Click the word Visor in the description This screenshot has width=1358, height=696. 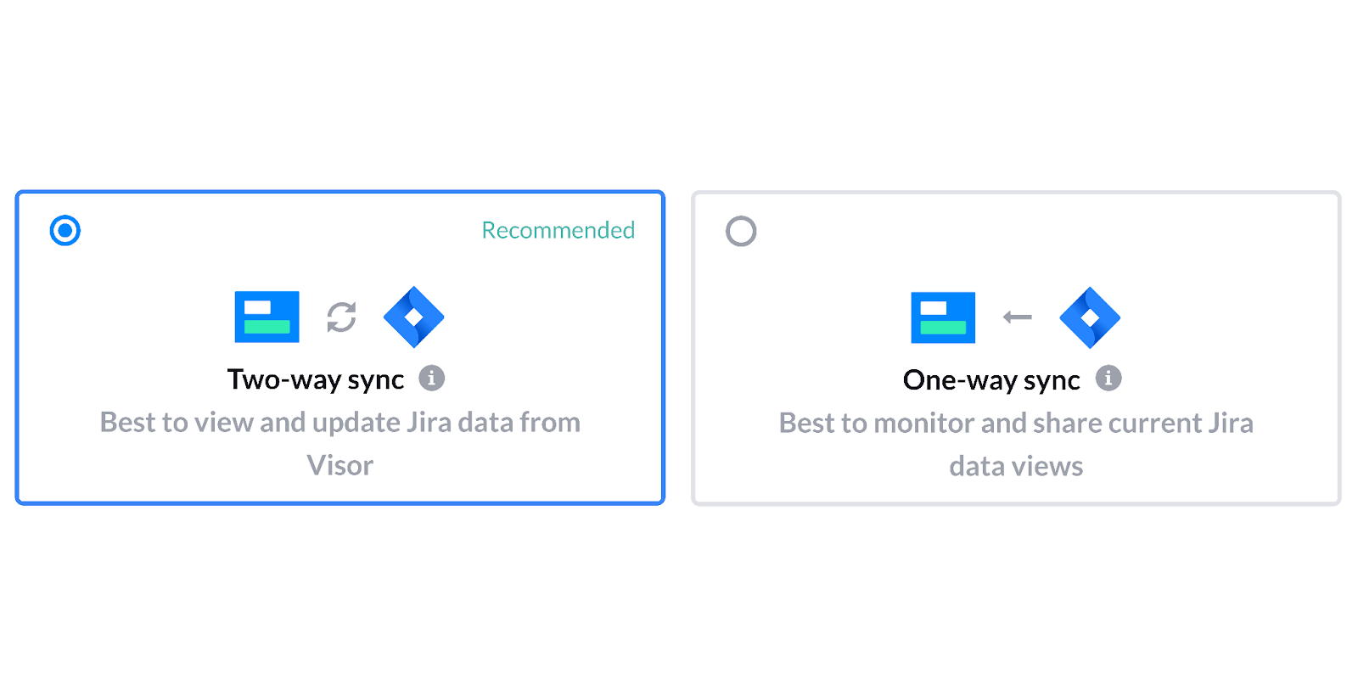point(339,464)
